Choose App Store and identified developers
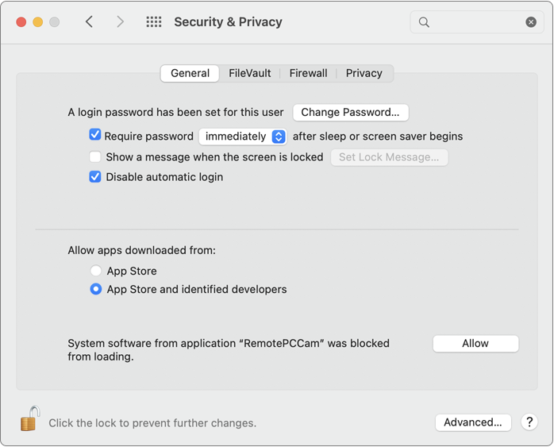This screenshot has height=447, width=554. tap(96, 290)
